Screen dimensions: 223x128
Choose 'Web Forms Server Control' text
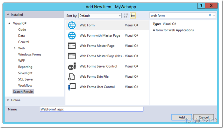click(98, 66)
